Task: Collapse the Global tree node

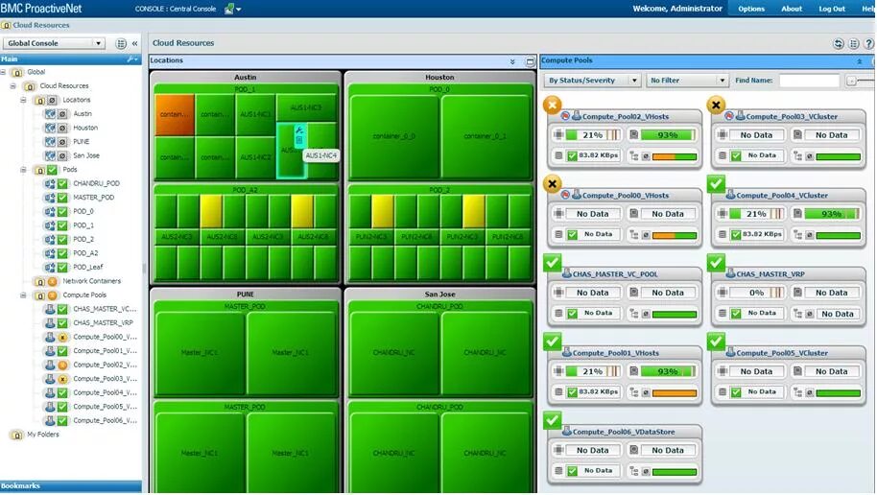Action: point(3,72)
